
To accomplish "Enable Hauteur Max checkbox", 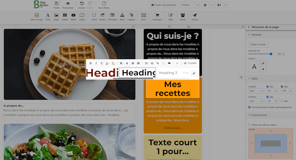I will pyautogui.click(x=282, y=101).
